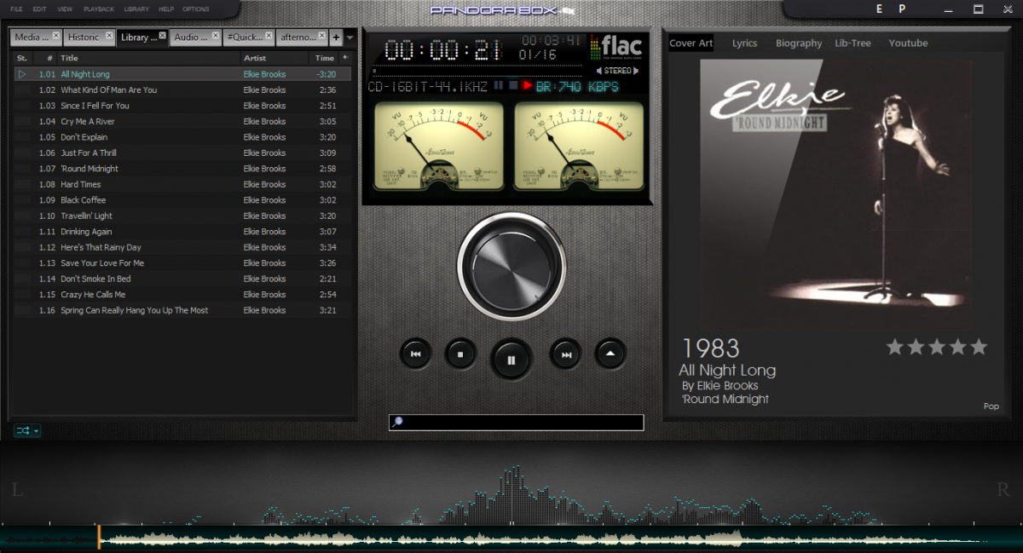Image resolution: width=1023 pixels, height=553 pixels.
Task: Open the PLAYBACK menu
Action: pos(99,9)
